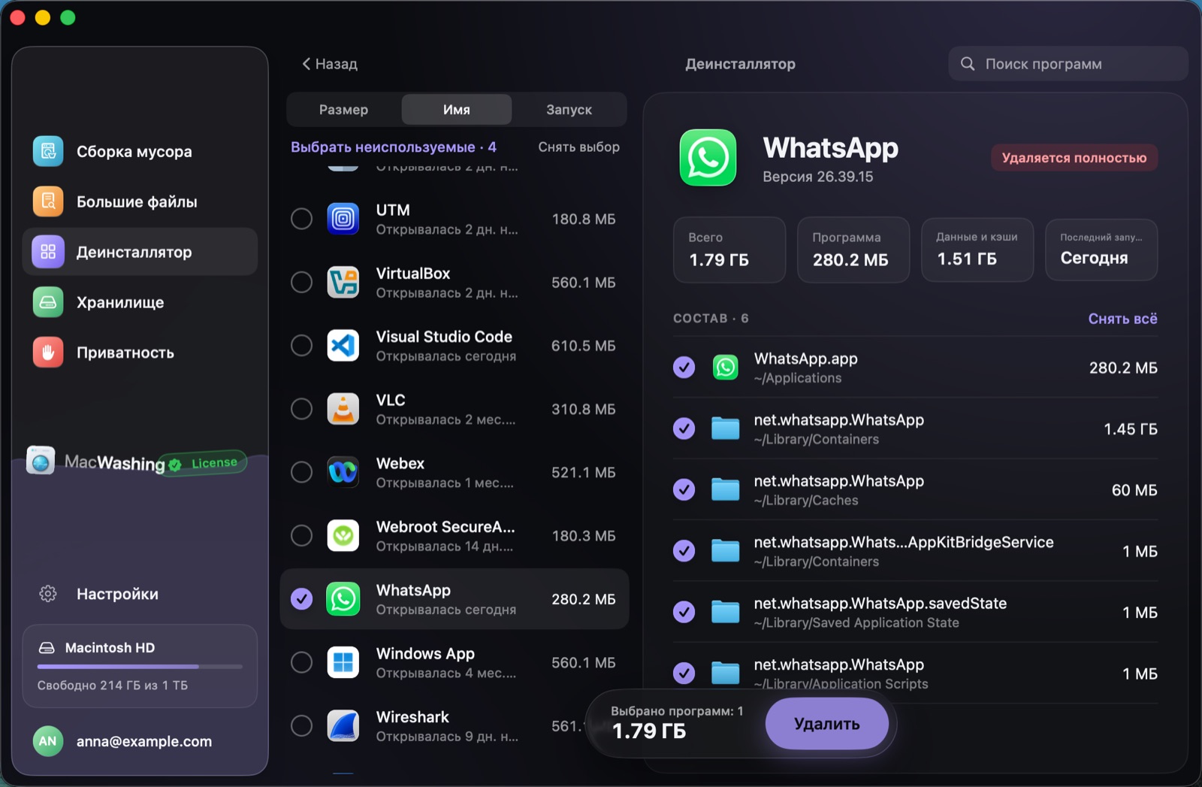
Task: Select the Visual Studio Code app icon
Action: pos(343,346)
